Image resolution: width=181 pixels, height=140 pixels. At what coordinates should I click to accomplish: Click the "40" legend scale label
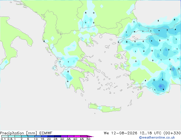(75, 139)
